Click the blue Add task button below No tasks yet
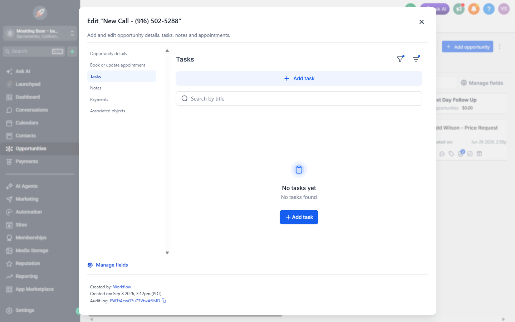Viewport: 515px width, 322px height. click(x=299, y=217)
